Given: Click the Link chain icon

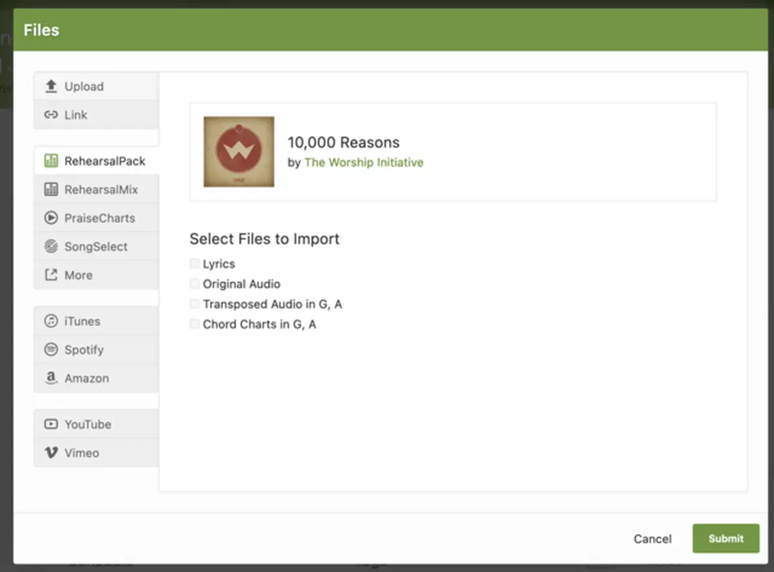Looking at the screenshot, I should tap(51, 115).
